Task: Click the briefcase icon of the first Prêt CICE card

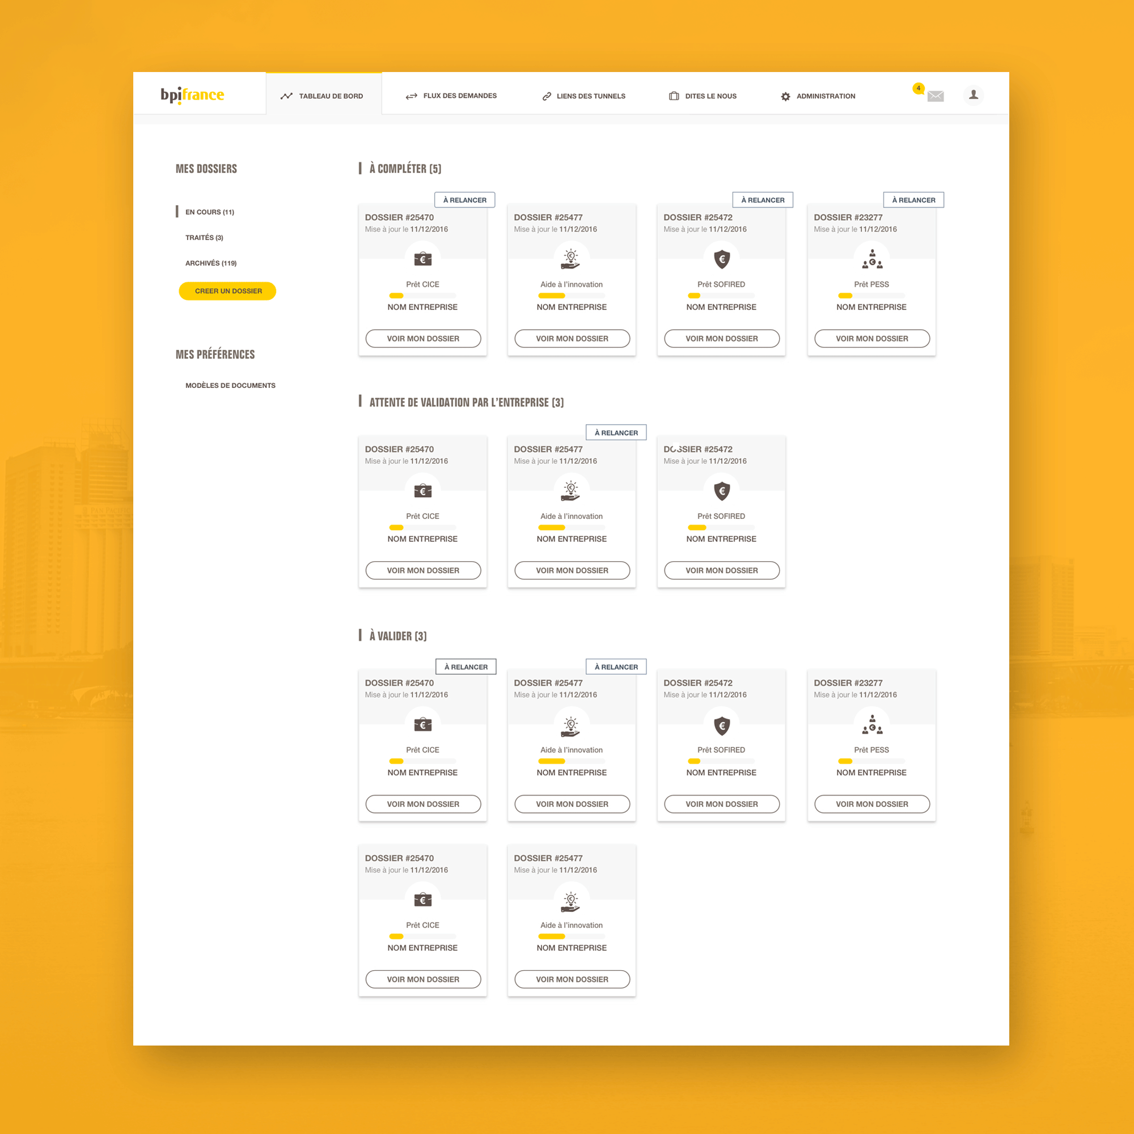Action: pyautogui.click(x=422, y=259)
